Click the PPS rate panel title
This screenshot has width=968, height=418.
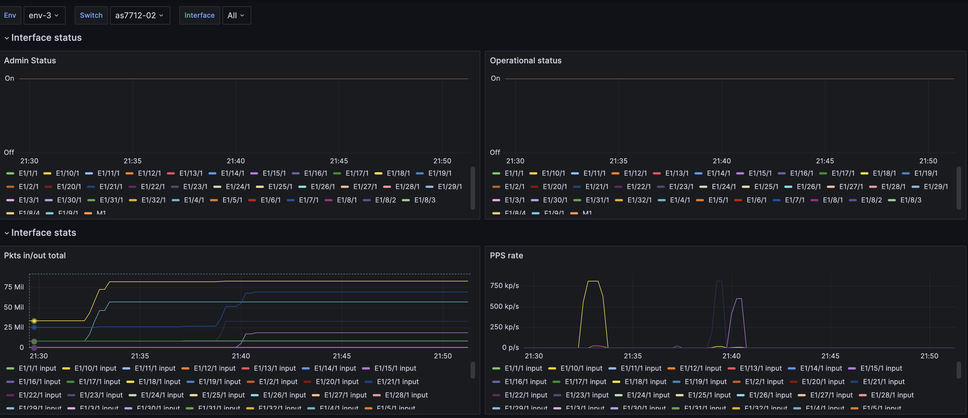coord(506,255)
